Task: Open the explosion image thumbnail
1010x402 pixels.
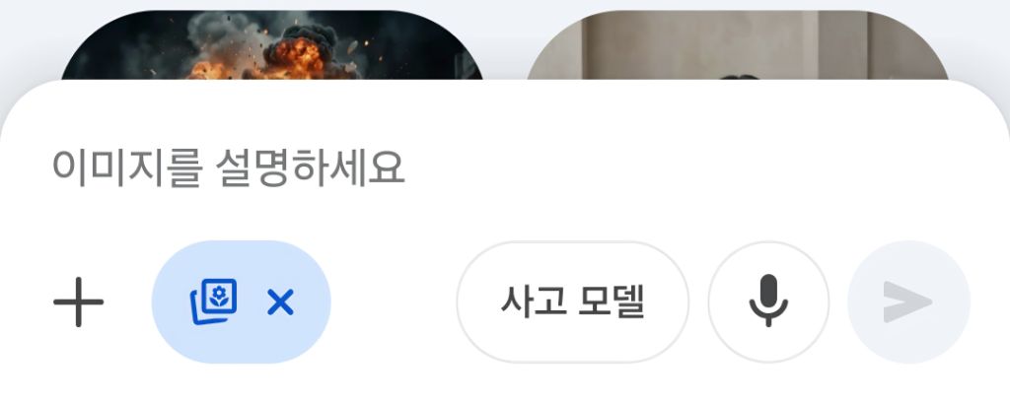Action: pyautogui.click(x=272, y=45)
